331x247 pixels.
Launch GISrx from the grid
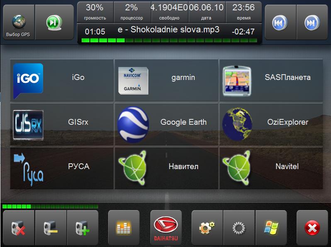(61, 124)
